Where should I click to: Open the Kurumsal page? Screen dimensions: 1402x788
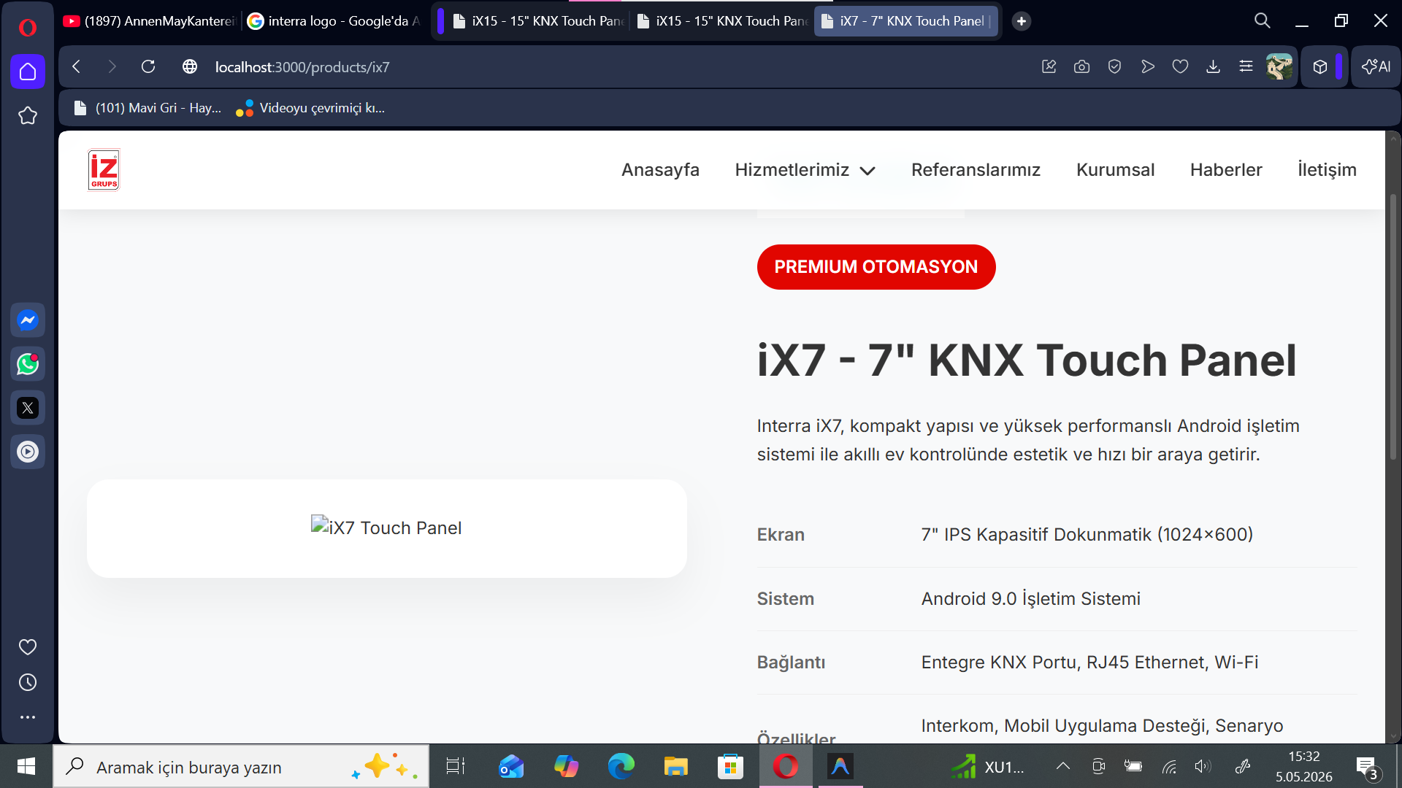pyautogui.click(x=1115, y=170)
